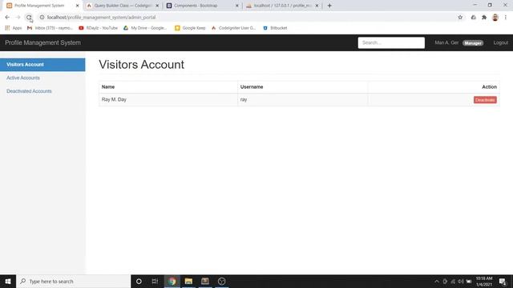Screen dimensions: 513x288
Task: Open Chrome three-dot menu
Action: [x=506, y=18]
